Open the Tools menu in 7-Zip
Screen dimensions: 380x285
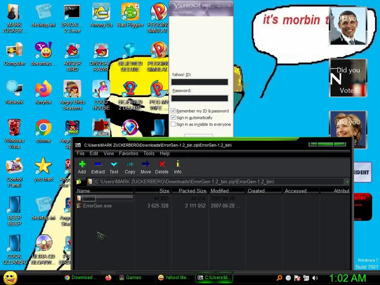tap(149, 153)
